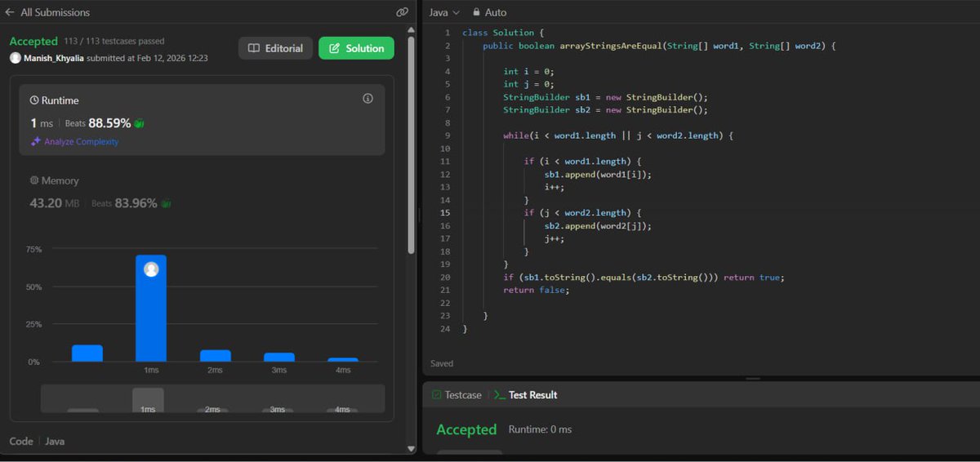The image size is (980, 462).
Task: Click the 'Runtime: 0 ms' text
Action: (540, 429)
